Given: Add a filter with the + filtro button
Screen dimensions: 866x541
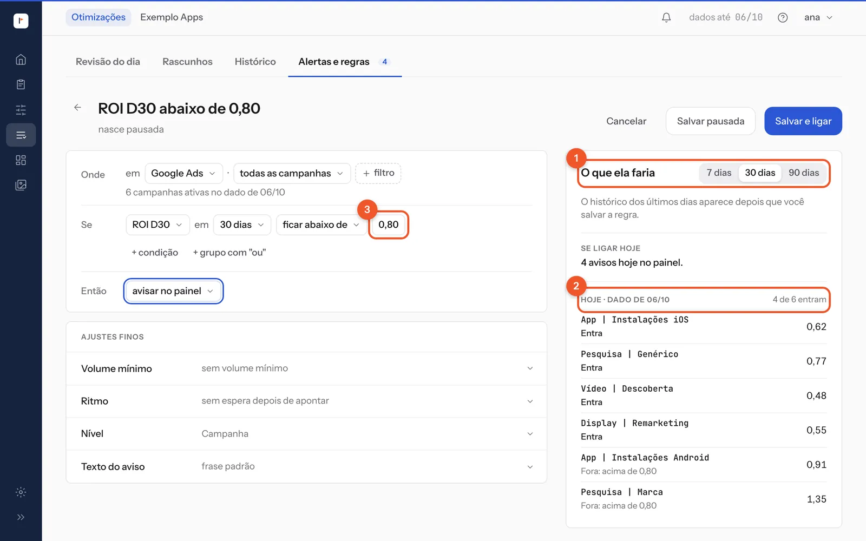Looking at the screenshot, I should pyautogui.click(x=378, y=173).
